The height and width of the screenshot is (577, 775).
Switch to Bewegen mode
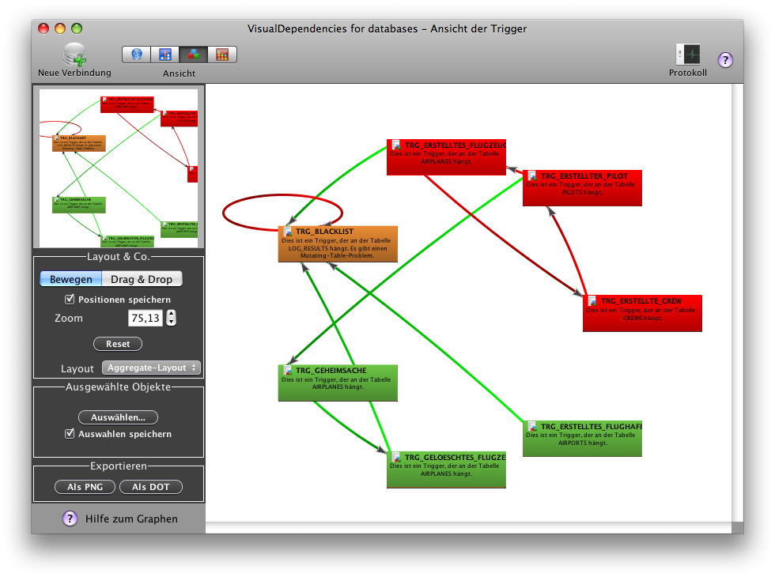click(70, 279)
